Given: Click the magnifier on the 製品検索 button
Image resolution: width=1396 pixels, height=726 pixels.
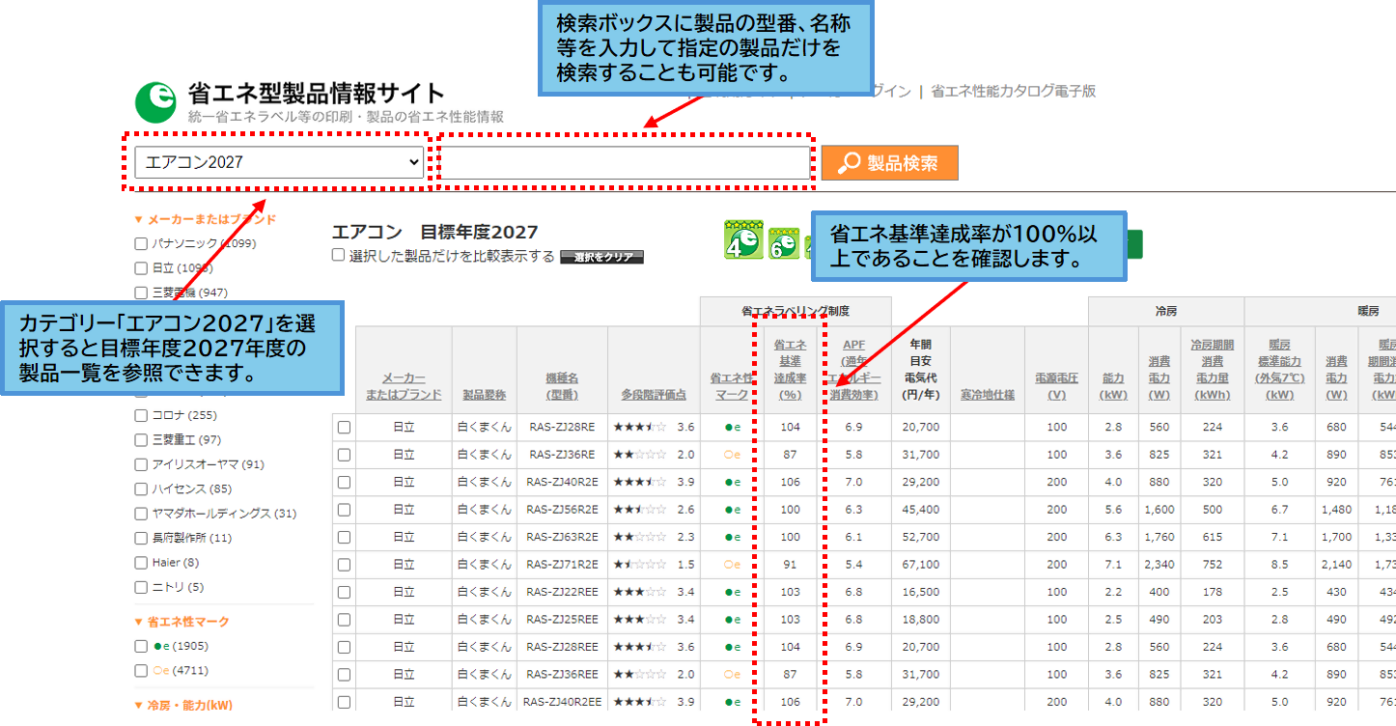Looking at the screenshot, I should tap(849, 163).
